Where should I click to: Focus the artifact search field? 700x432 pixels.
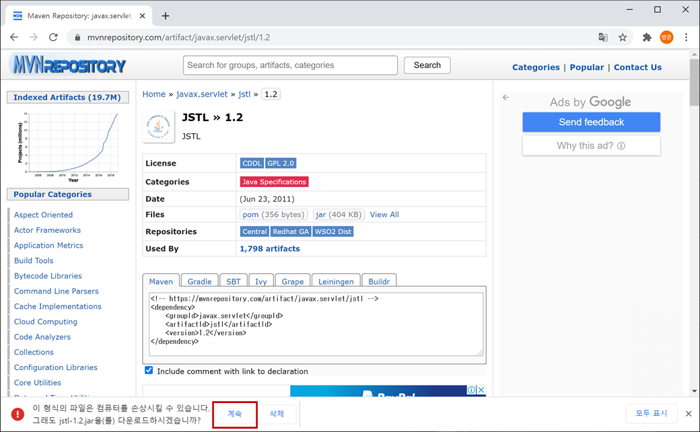(x=290, y=65)
